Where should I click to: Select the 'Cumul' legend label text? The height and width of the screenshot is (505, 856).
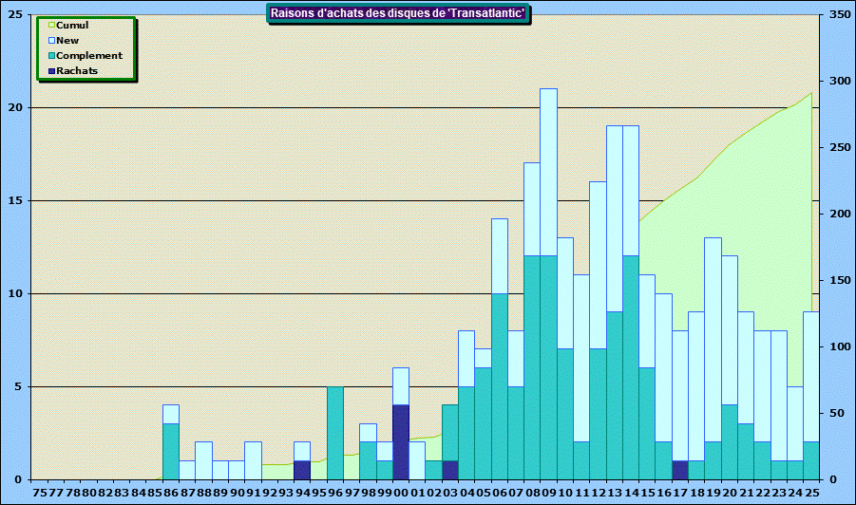click(x=72, y=26)
